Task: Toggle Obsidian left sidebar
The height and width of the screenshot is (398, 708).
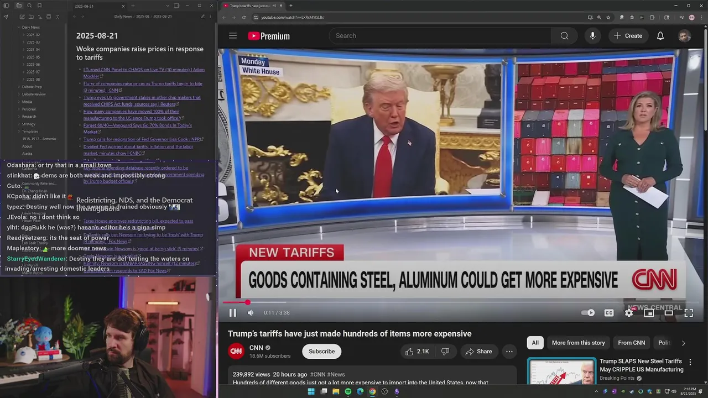Action: [6, 6]
